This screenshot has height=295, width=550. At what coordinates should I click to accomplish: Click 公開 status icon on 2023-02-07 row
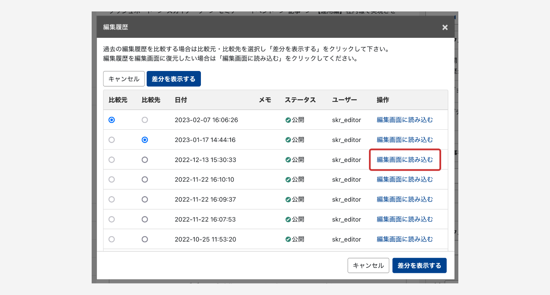point(288,120)
